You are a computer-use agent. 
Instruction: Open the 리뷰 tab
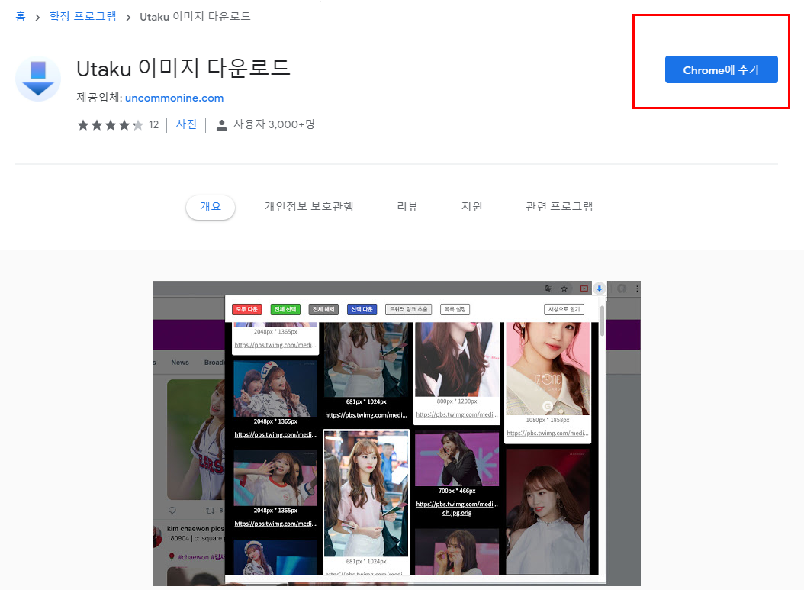407,206
